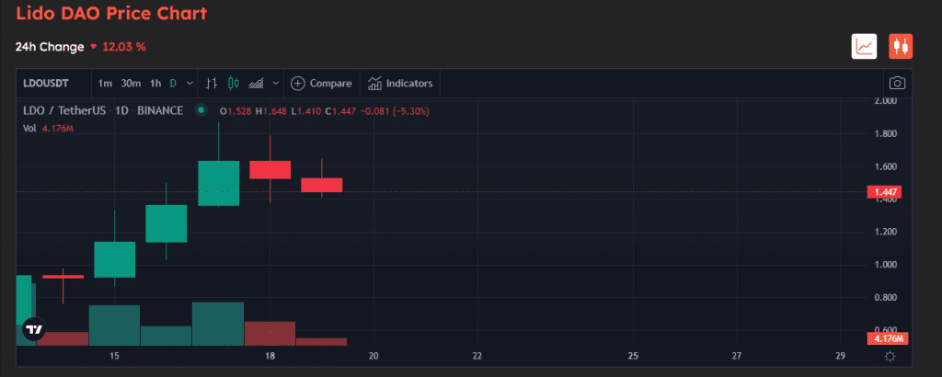Click the 4.176M volume label on axis
Viewport: 942px width, 377px height.
(886, 339)
